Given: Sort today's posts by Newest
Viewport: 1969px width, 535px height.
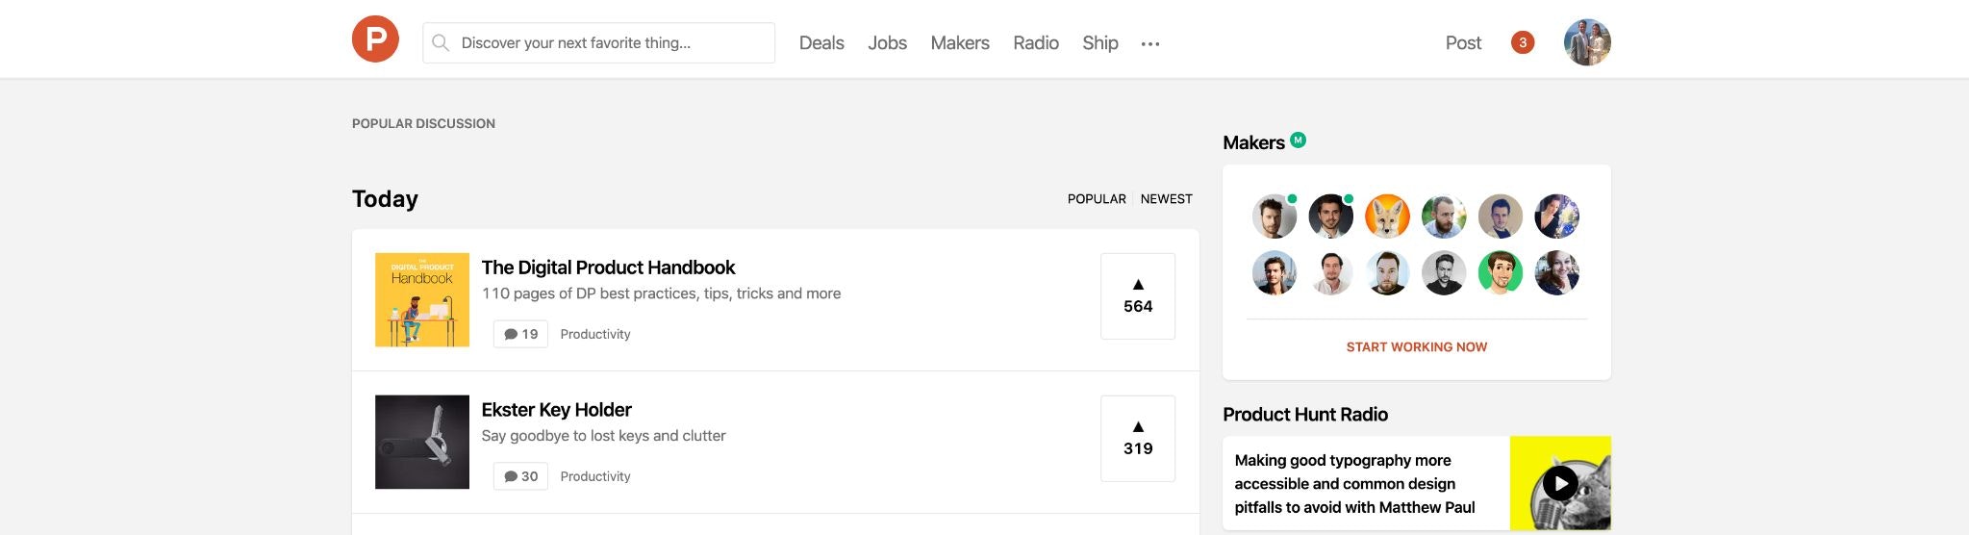Looking at the screenshot, I should pos(1166,199).
